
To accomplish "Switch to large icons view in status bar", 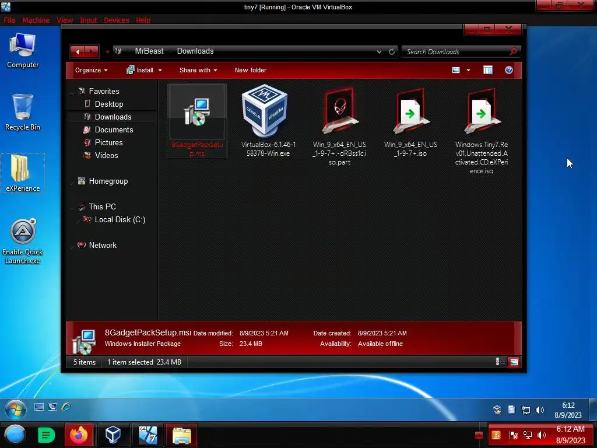I will click(x=514, y=362).
